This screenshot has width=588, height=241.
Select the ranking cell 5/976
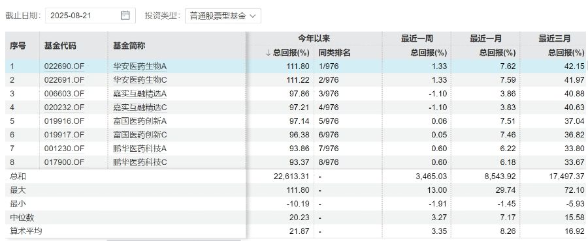tap(329, 121)
